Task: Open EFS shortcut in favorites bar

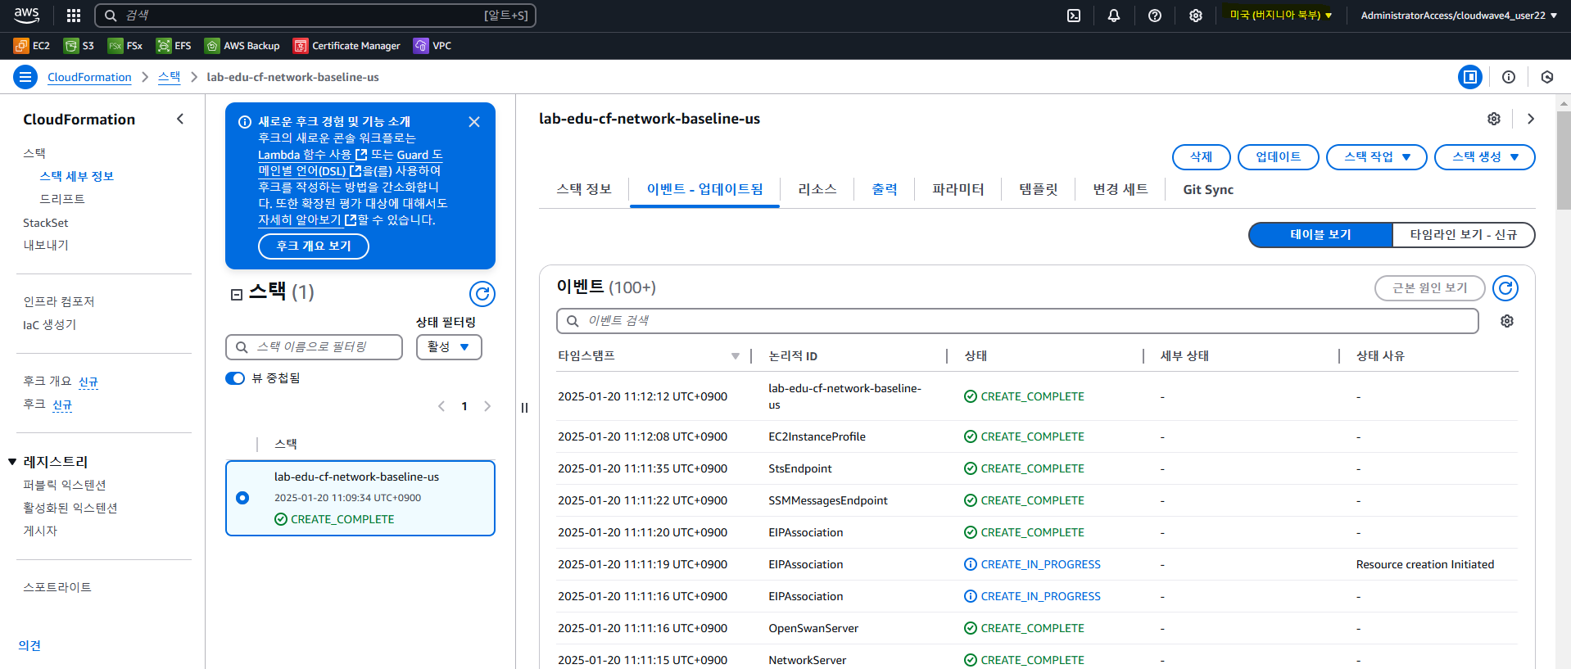Action: click(174, 46)
